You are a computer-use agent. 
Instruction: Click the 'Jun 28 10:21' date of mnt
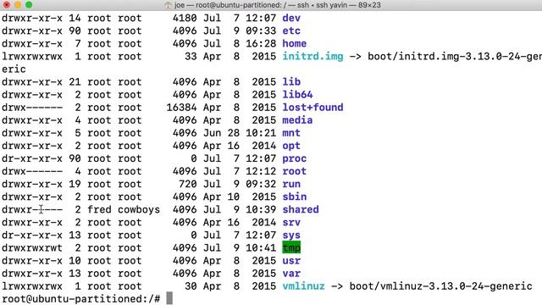click(240, 133)
